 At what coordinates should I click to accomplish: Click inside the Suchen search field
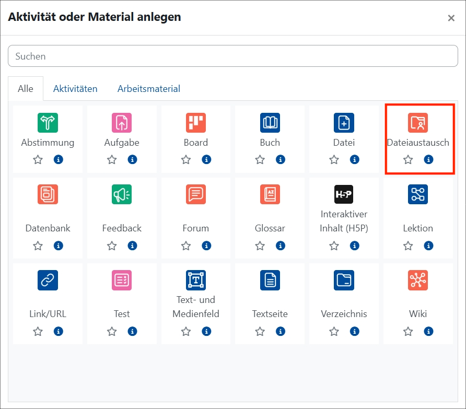(x=233, y=56)
